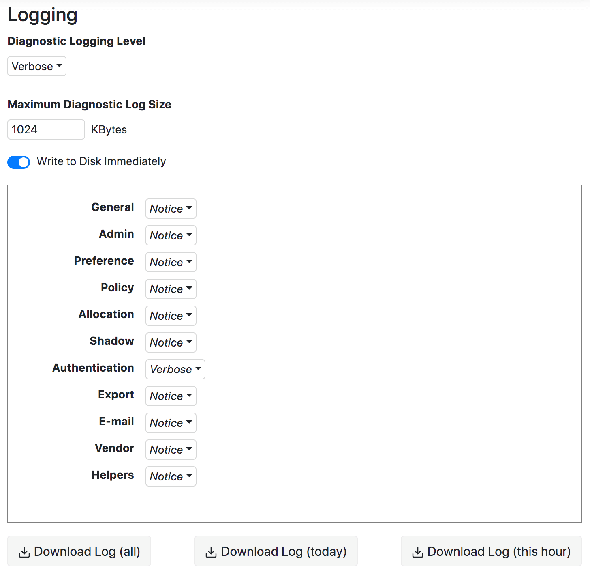
Task: Click Download Log (all)
Action: 79,551
